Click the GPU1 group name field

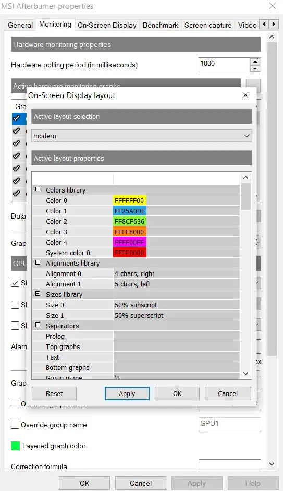pos(229,425)
